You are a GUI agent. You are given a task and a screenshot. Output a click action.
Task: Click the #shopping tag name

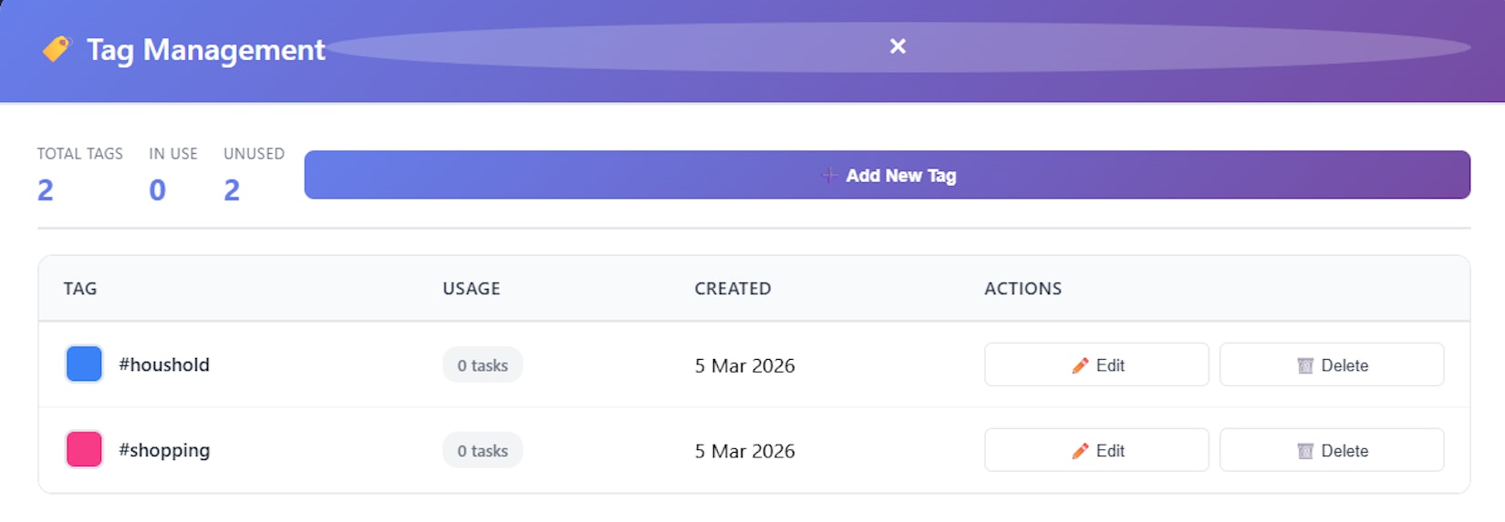[164, 451]
